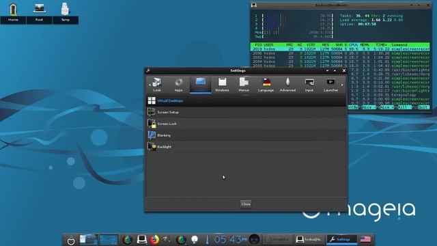437x246 pixels.
Task: Open the Launcher settings category
Action: tap(330, 85)
